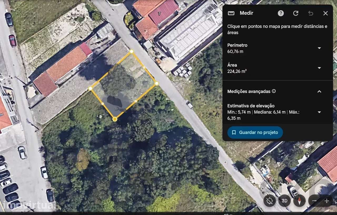Select the top corner point of the polygon

pyautogui.click(x=132, y=51)
